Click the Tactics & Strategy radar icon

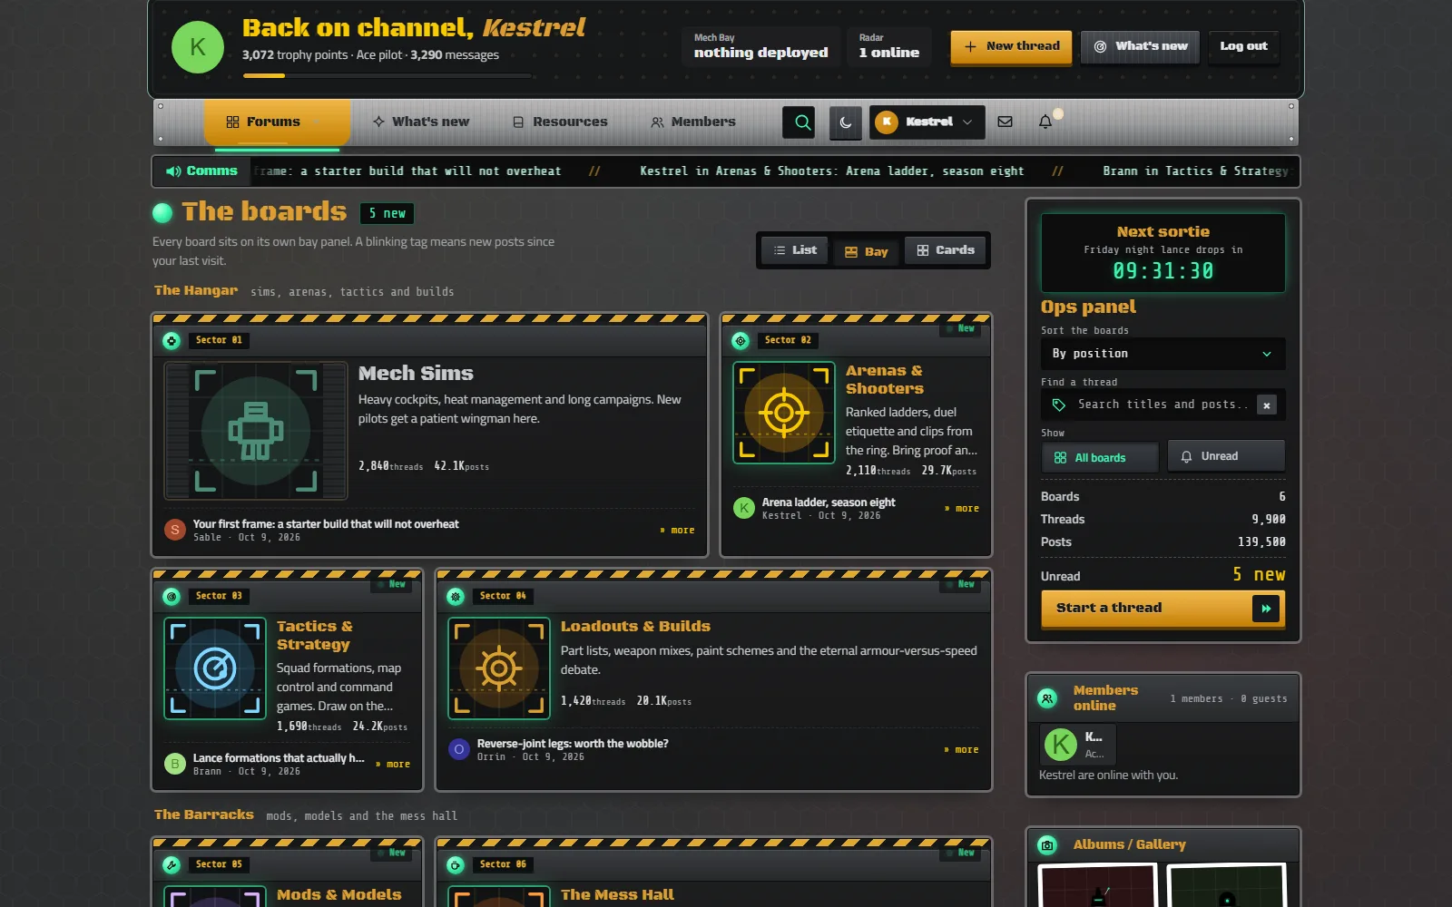pyautogui.click(x=215, y=668)
